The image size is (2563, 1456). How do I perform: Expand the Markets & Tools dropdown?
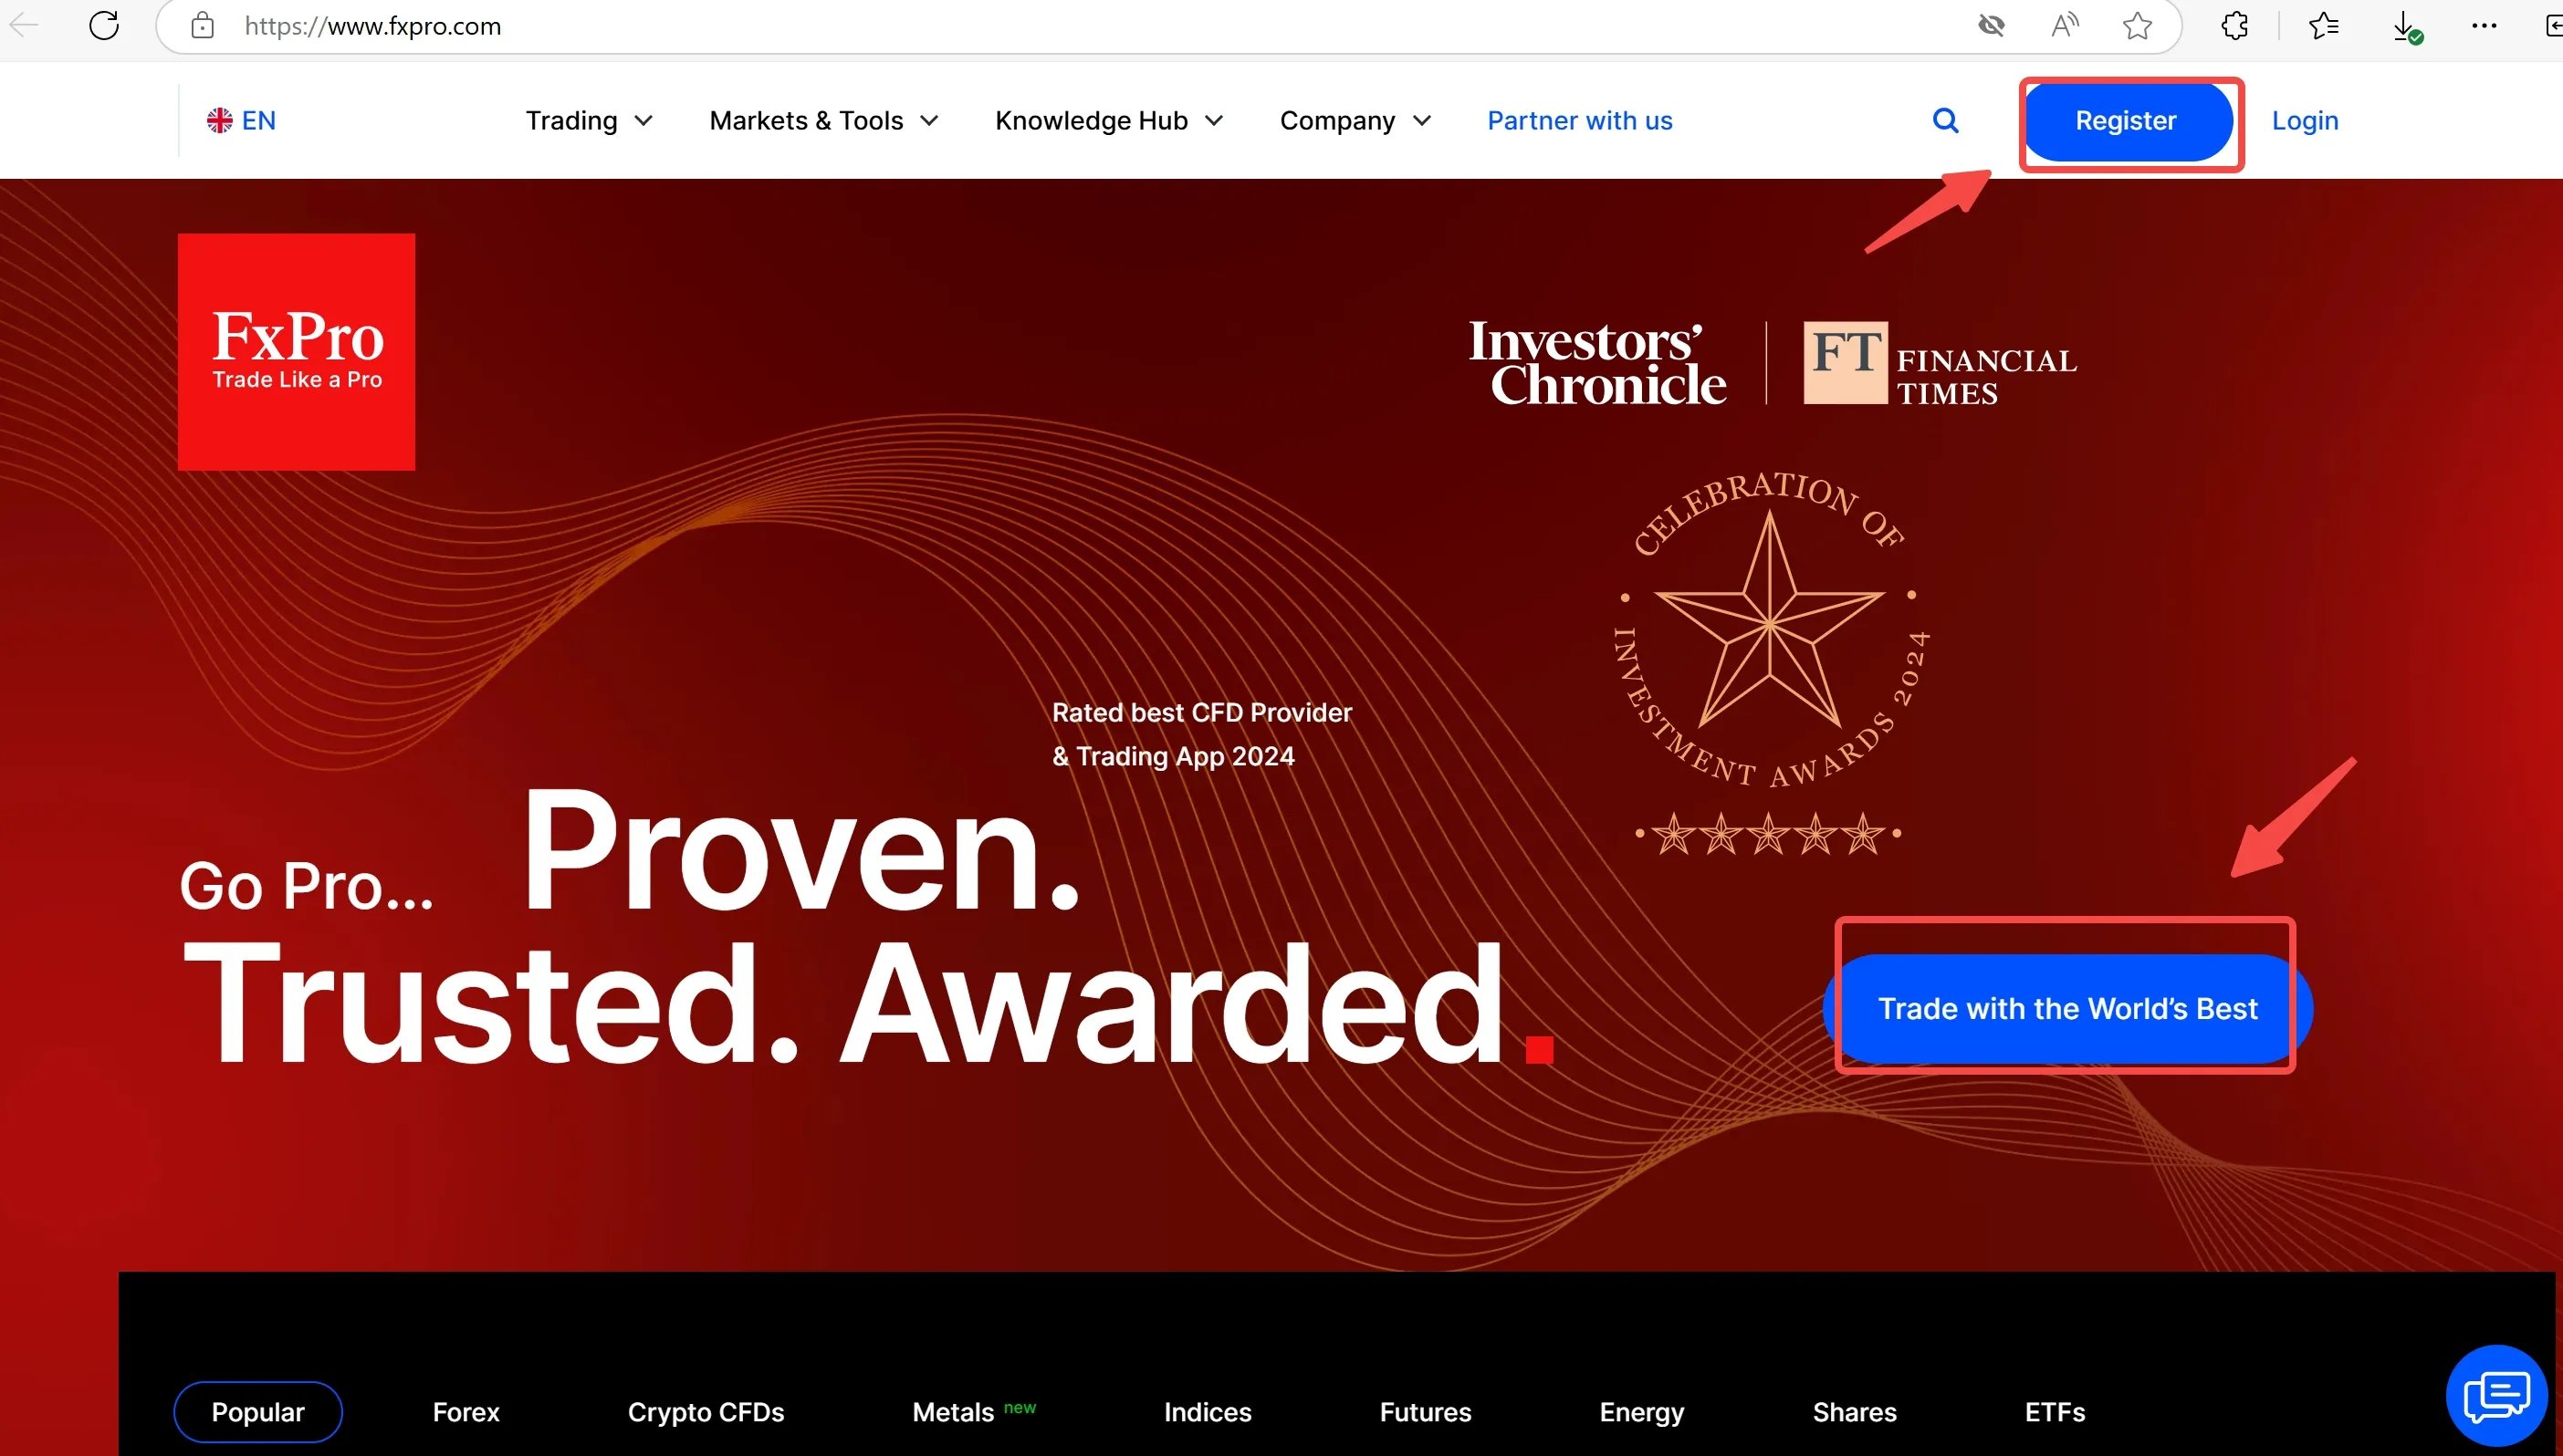(x=824, y=121)
